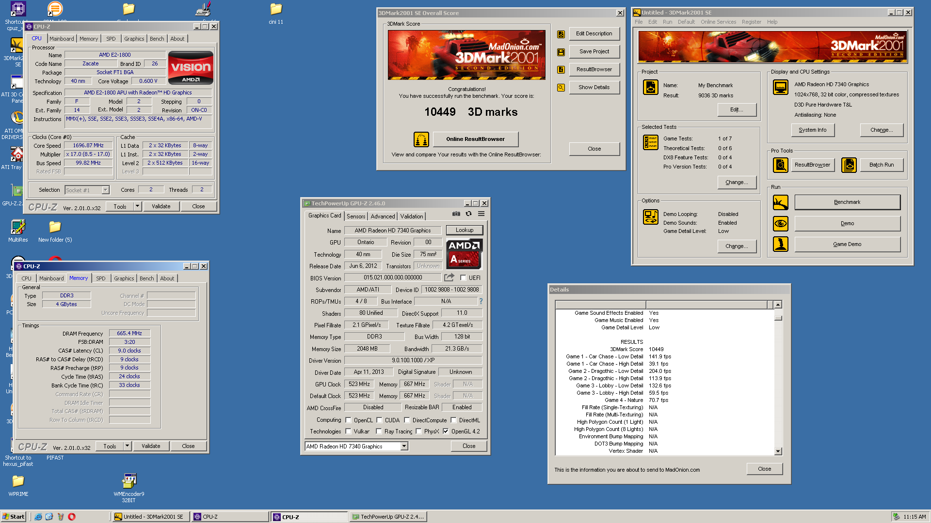The image size is (931, 523).
Task: Click the Batch Run icon
Action: click(x=849, y=165)
